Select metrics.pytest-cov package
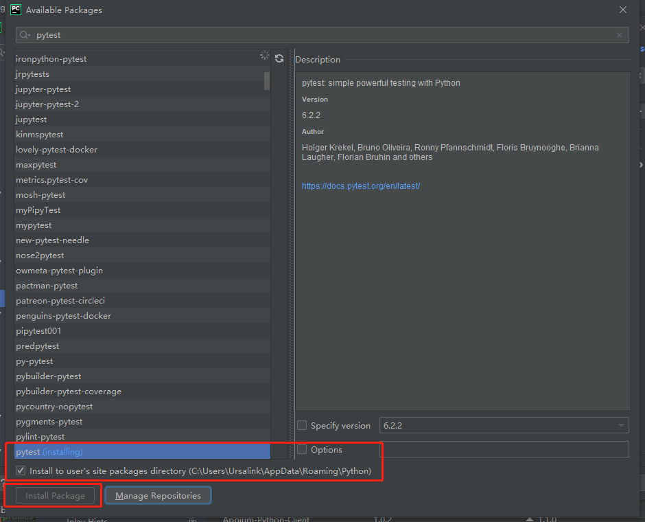Screen dimensions: 645x522 (142, 180)
